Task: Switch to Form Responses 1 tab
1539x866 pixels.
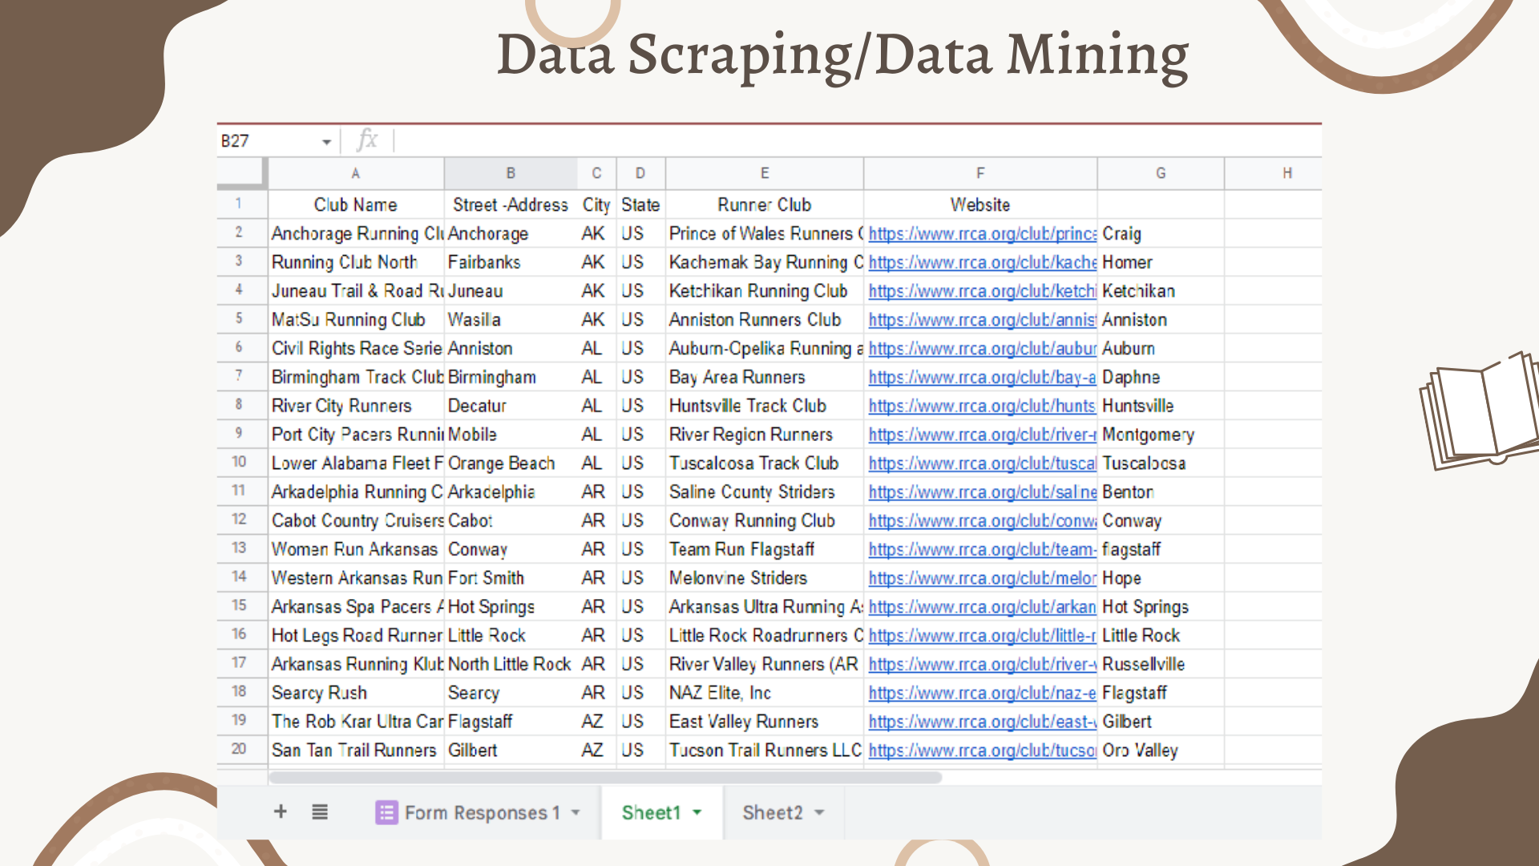Action: point(482,812)
